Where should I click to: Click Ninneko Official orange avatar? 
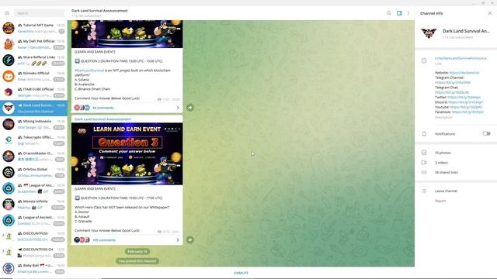tap(9, 76)
